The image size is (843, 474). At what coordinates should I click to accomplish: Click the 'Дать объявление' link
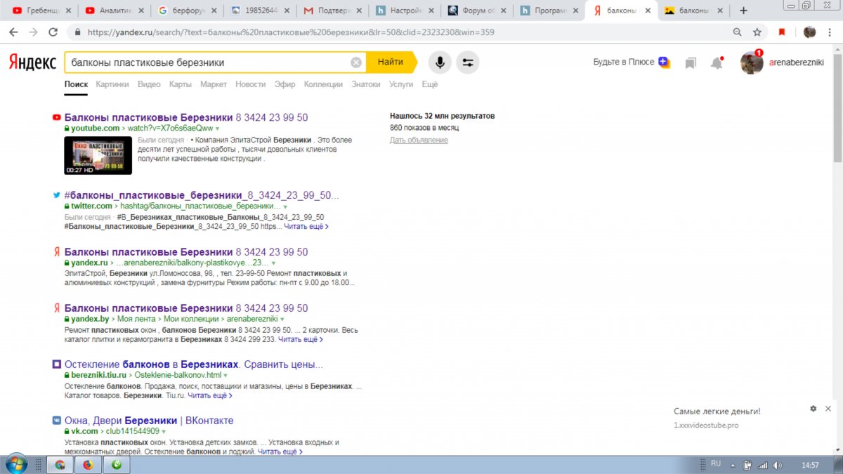[419, 140]
